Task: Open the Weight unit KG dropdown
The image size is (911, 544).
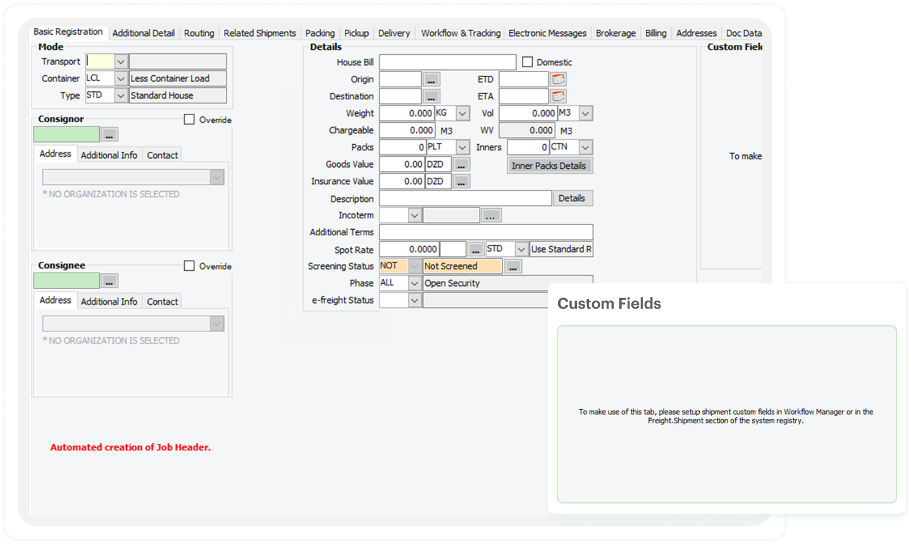Action: click(463, 114)
